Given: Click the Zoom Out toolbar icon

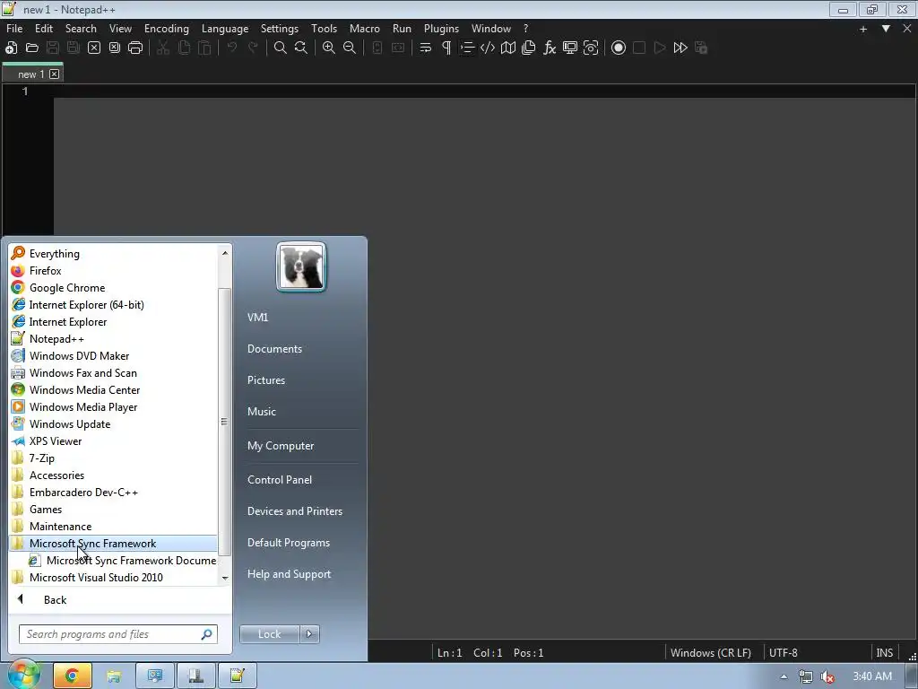Looking at the screenshot, I should click(x=350, y=48).
